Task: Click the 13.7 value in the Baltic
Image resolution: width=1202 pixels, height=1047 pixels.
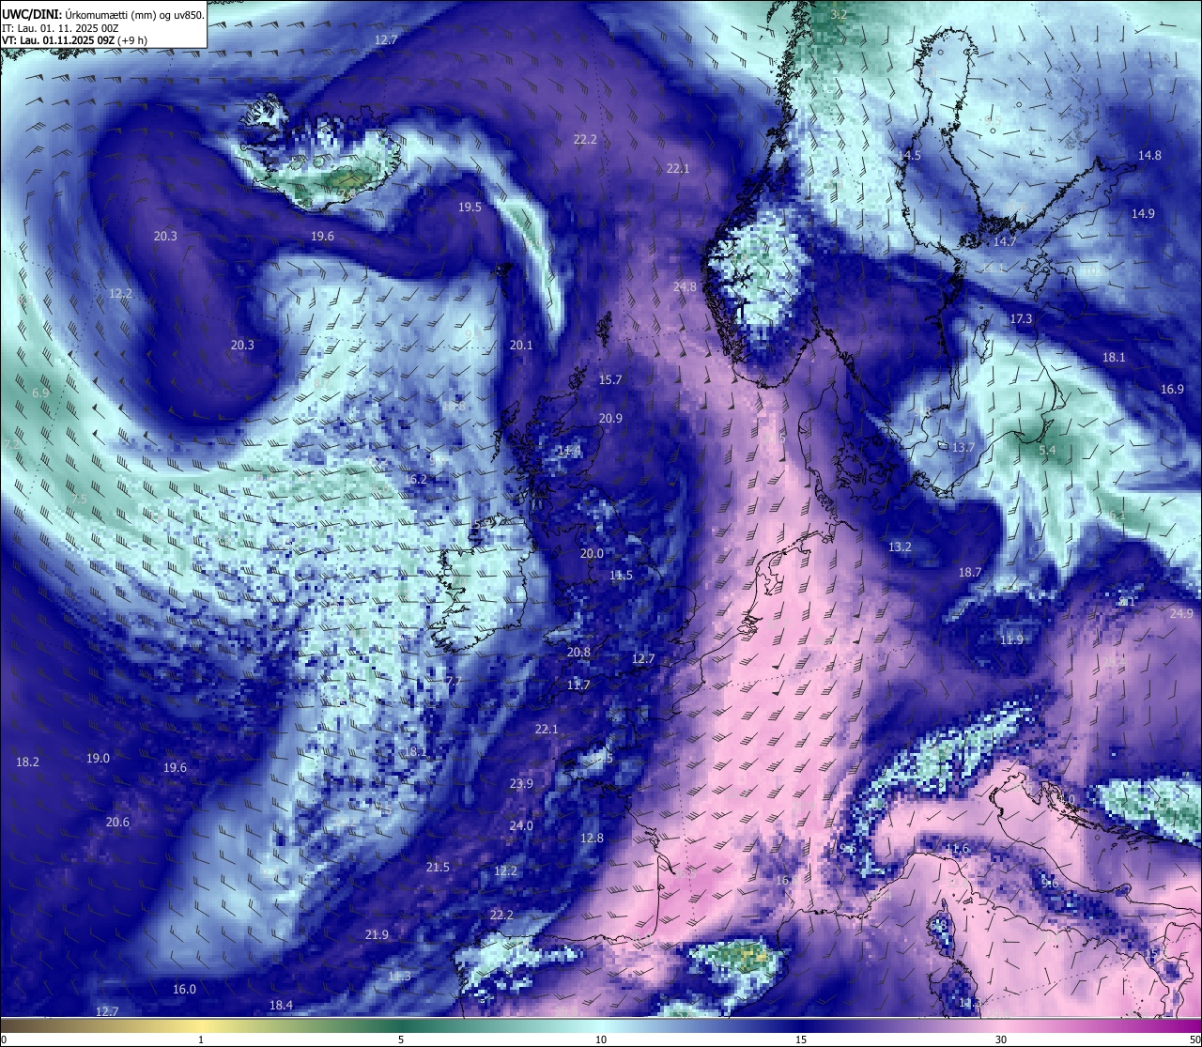Action: pyautogui.click(x=963, y=447)
